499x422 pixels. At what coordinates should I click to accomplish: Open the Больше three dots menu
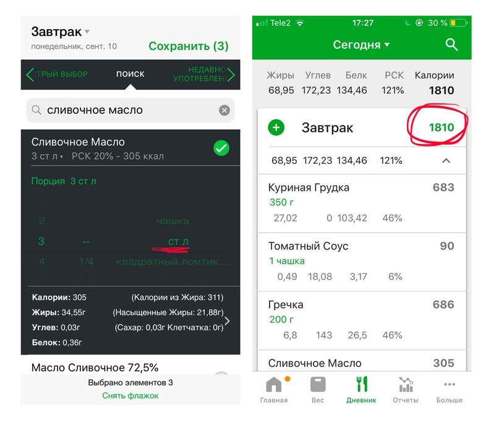coord(449,384)
